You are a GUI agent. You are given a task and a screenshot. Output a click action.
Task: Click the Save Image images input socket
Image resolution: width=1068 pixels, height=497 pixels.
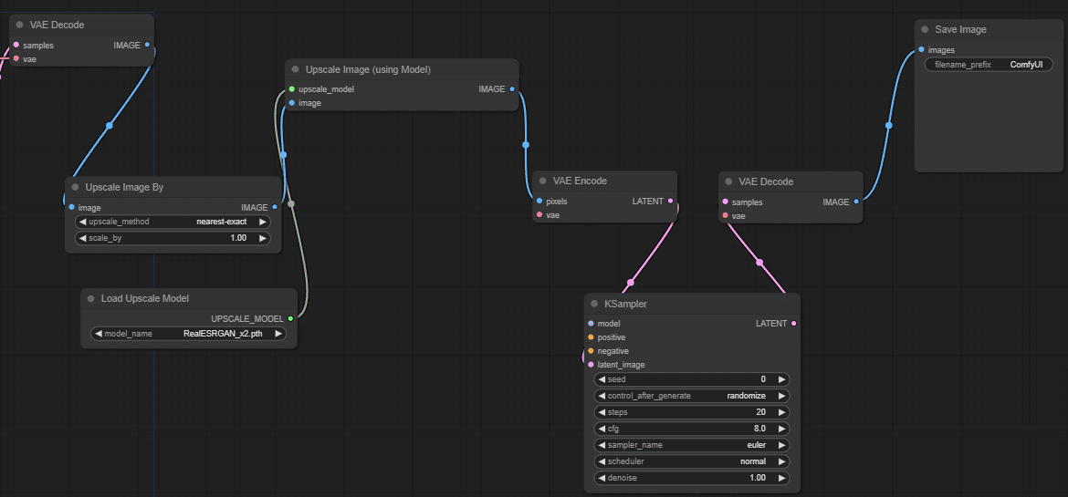[x=921, y=50]
